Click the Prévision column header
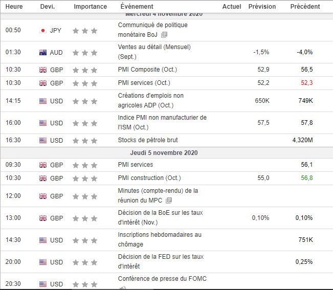Image resolution: width=333 pixels, height=290 pixels. point(261,7)
